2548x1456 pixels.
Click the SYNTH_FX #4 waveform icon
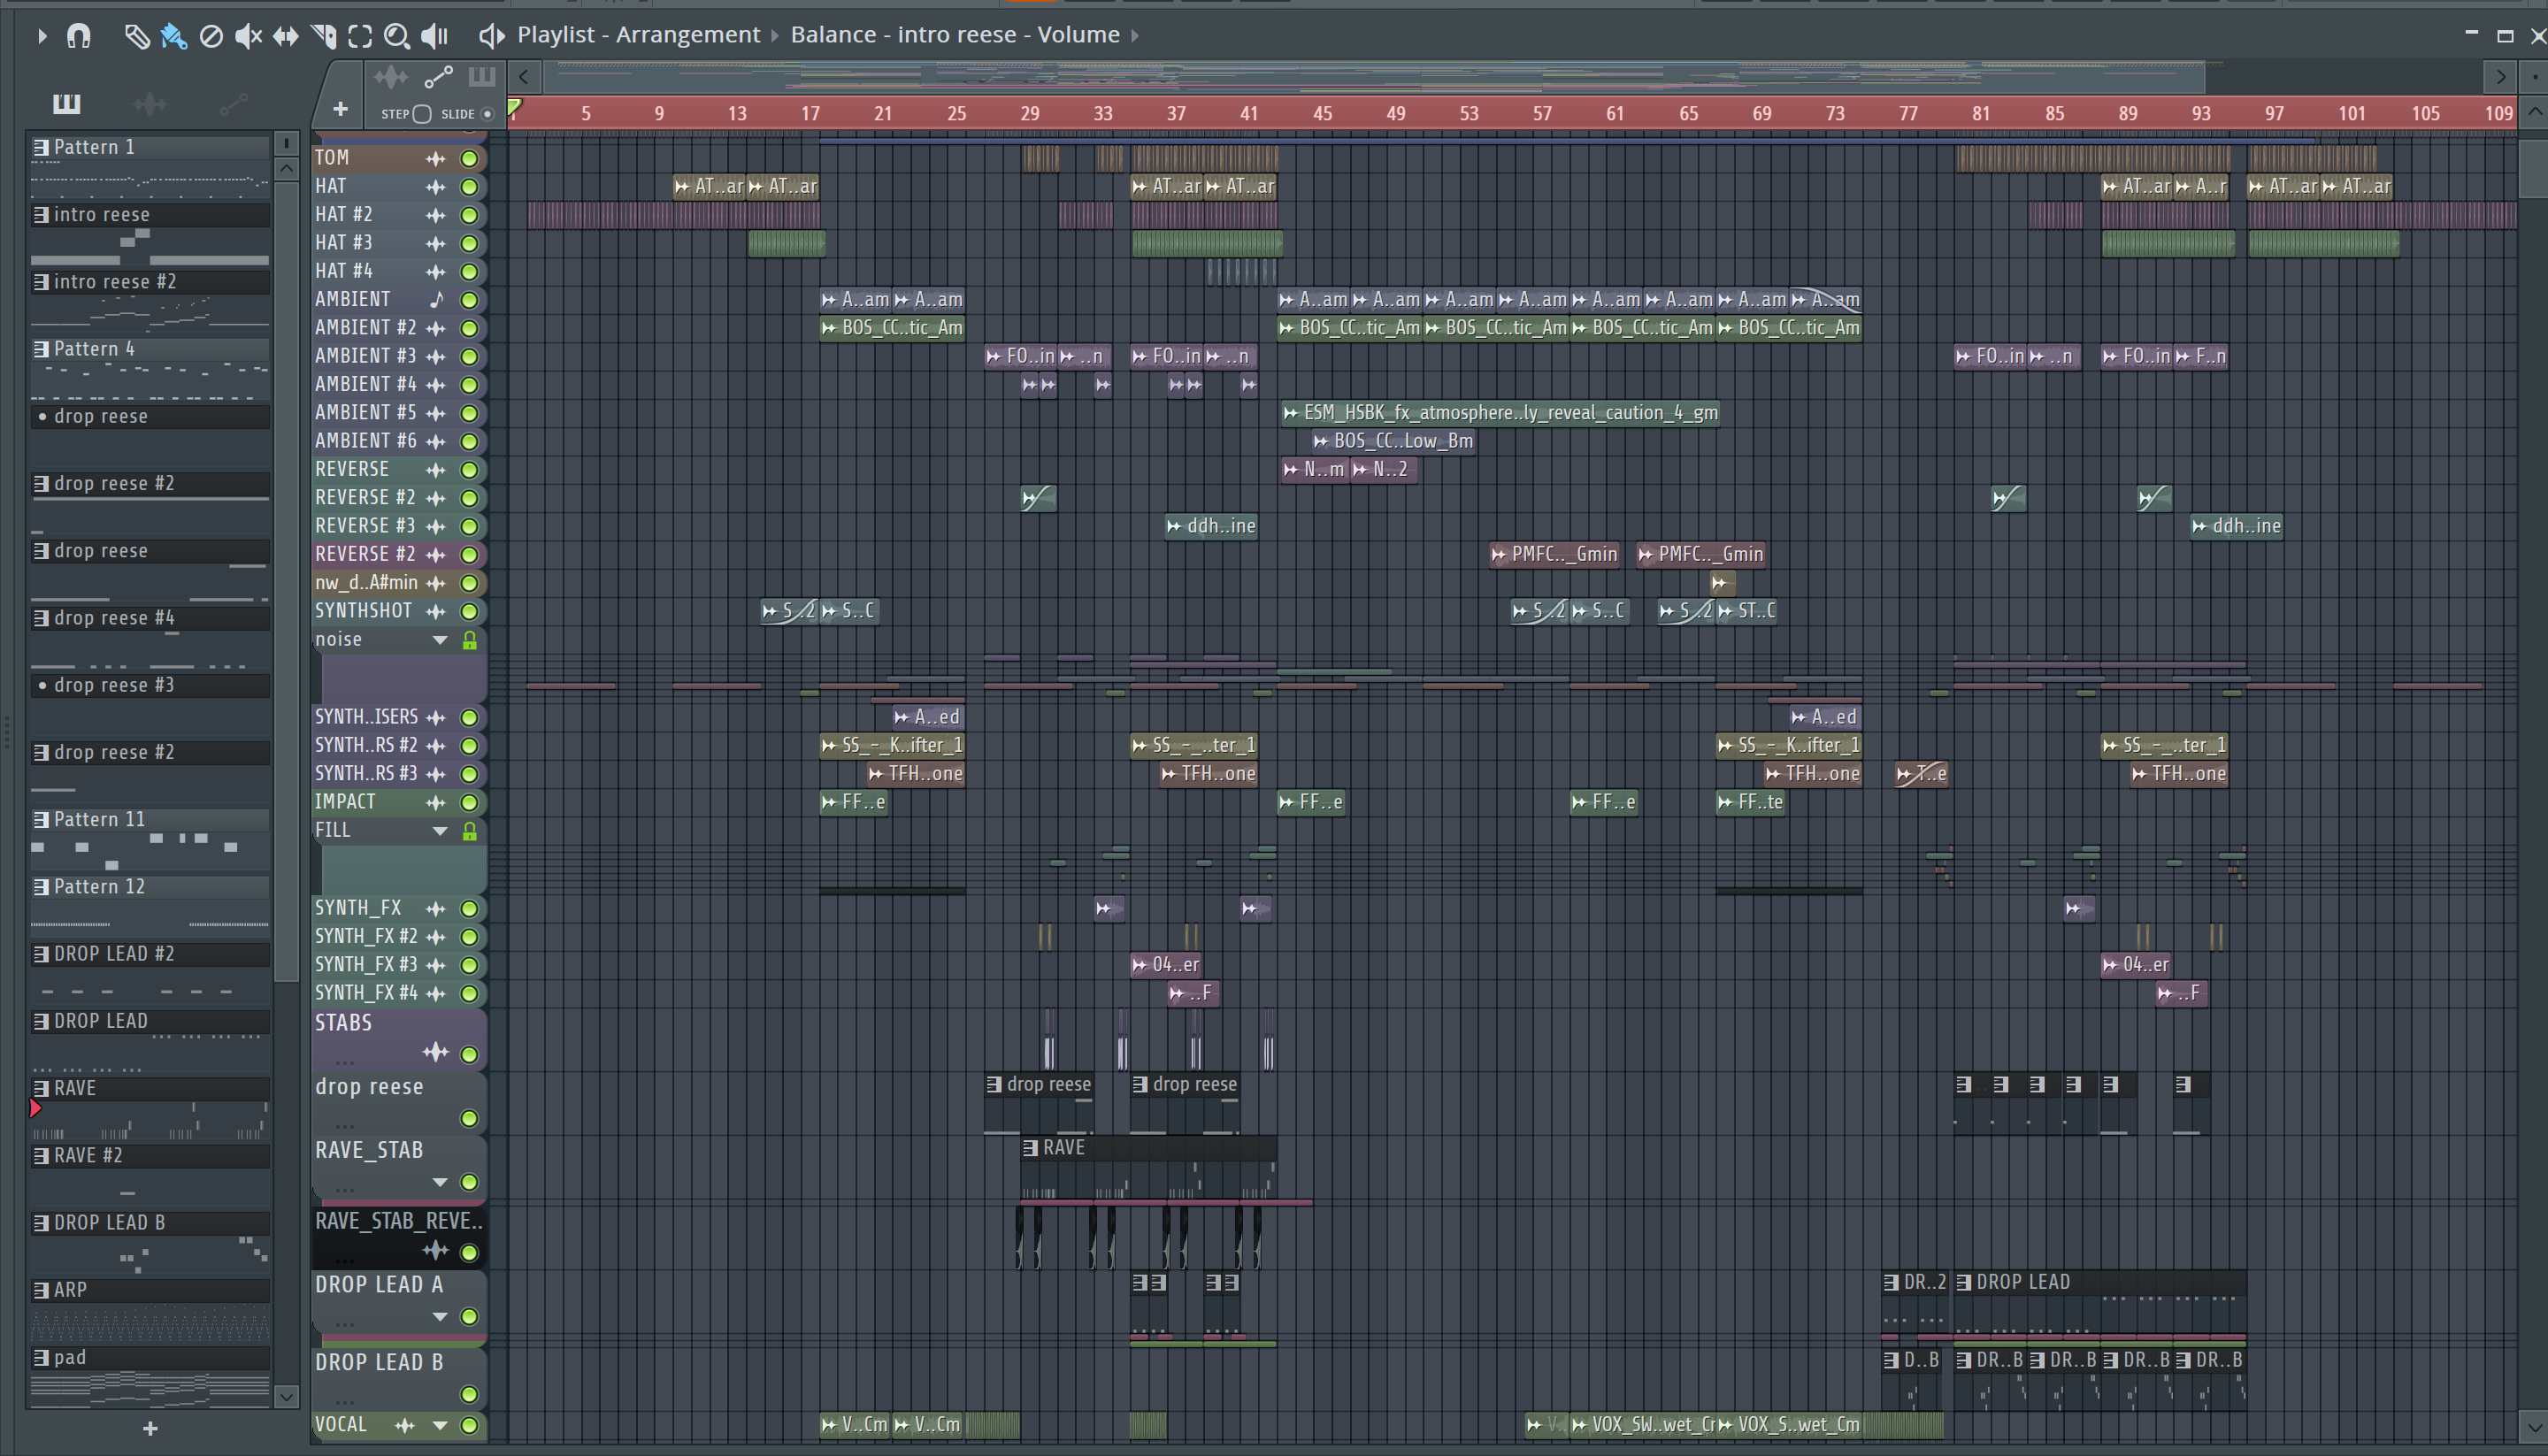coord(436,993)
